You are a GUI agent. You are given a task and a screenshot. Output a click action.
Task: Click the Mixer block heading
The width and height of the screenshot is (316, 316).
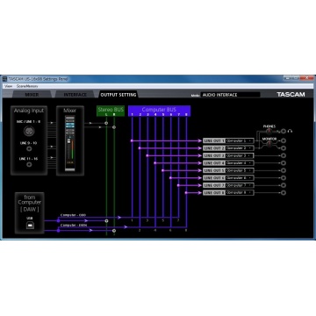tap(70, 111)
